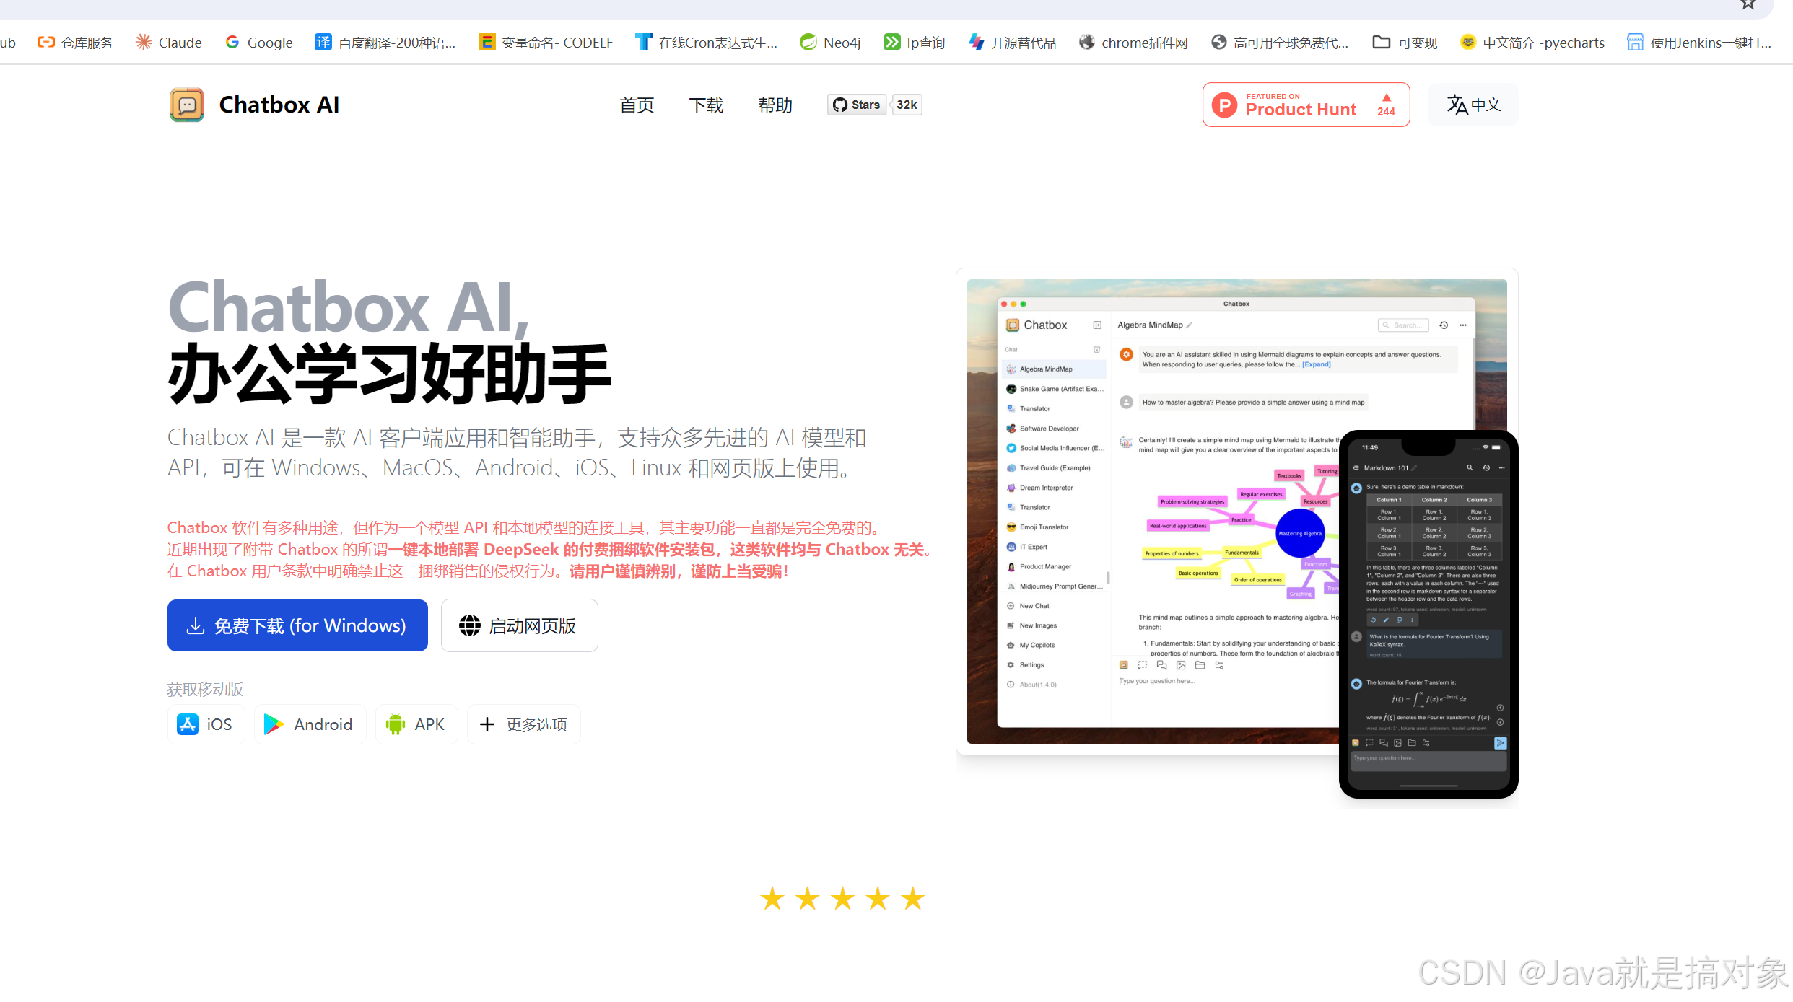1793x1002 pixels.
Task: Open the GitHub Stars button
Action: 857,105
